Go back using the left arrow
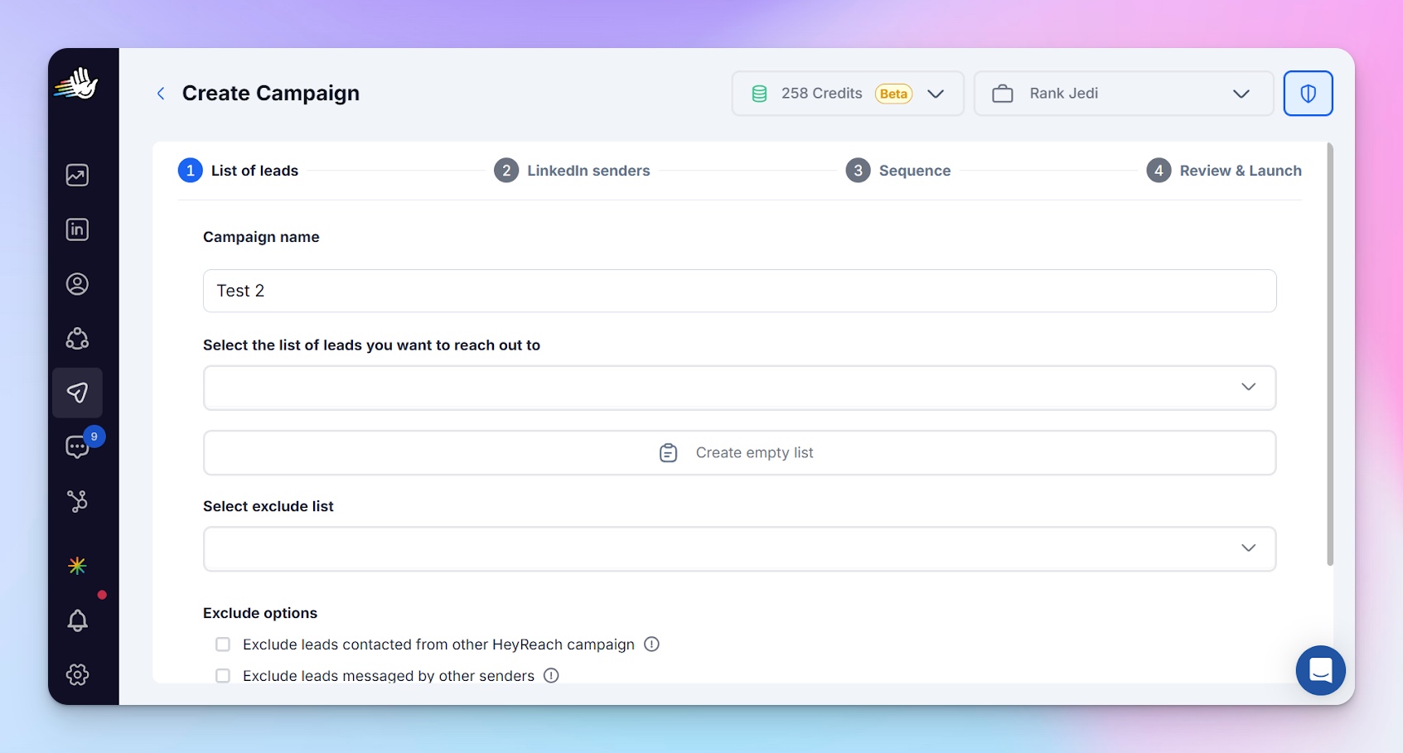The height and width of the screenshot is (753, 1403). click(161, 94)
